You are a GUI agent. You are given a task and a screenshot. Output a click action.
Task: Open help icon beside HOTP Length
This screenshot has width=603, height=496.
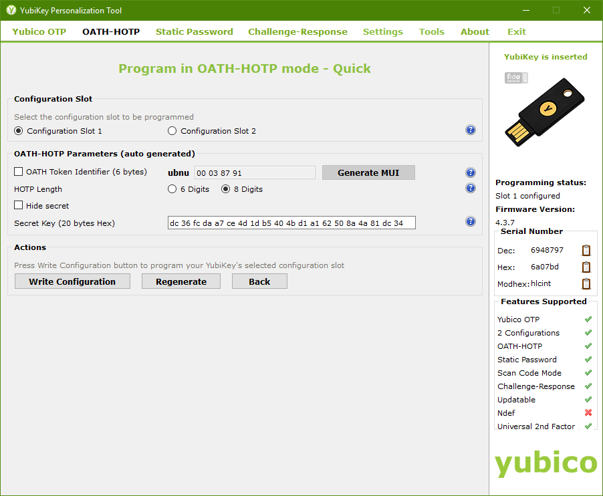[471, 188]
